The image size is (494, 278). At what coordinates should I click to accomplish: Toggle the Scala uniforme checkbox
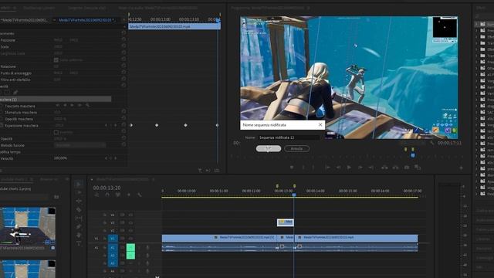pyautogui.click(x=56, y=60)
